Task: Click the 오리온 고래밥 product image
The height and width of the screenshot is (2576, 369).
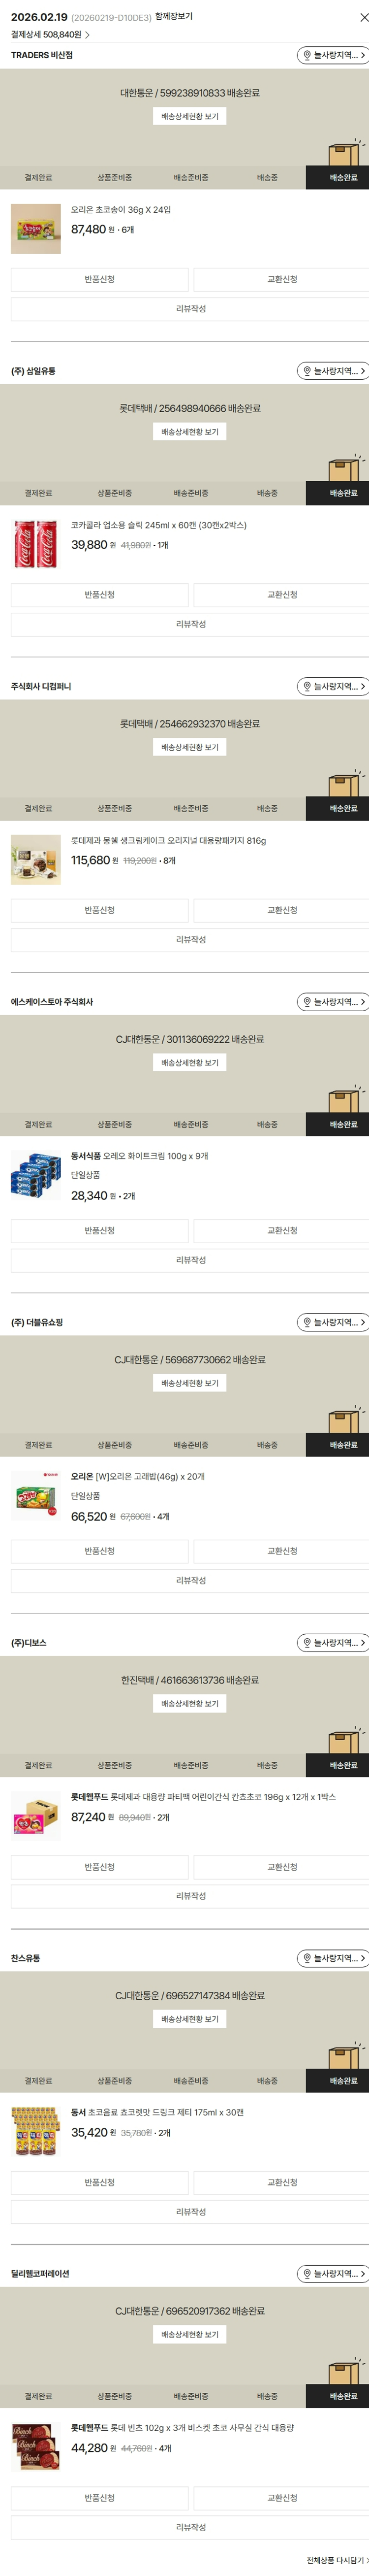Action: pyautogui.click(x=35, y=1496)
